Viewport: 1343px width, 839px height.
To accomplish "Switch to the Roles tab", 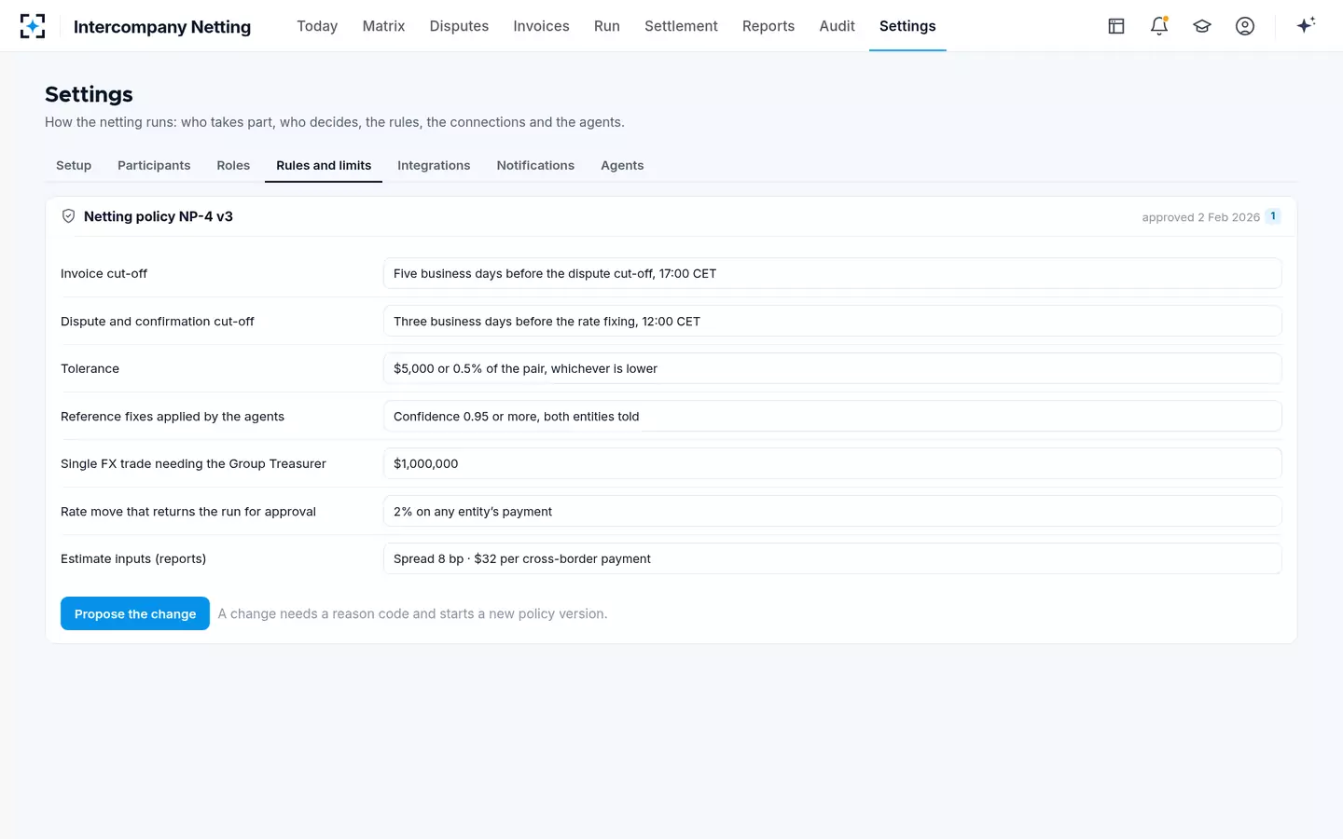I will click(233, 165).
